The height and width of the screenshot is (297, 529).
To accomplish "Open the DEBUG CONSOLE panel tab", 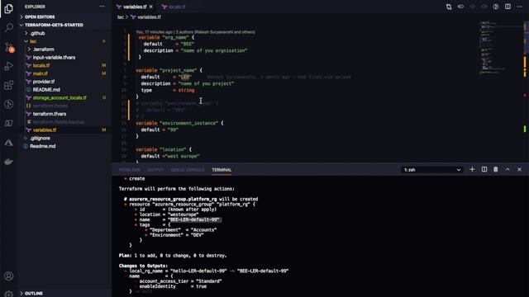I will (x=188, y=170).
